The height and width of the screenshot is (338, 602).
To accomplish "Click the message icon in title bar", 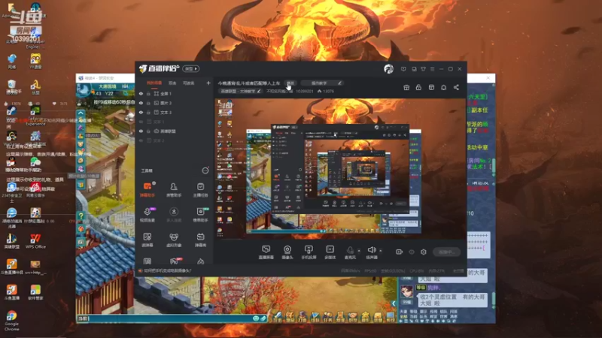I will coord(403,69).
